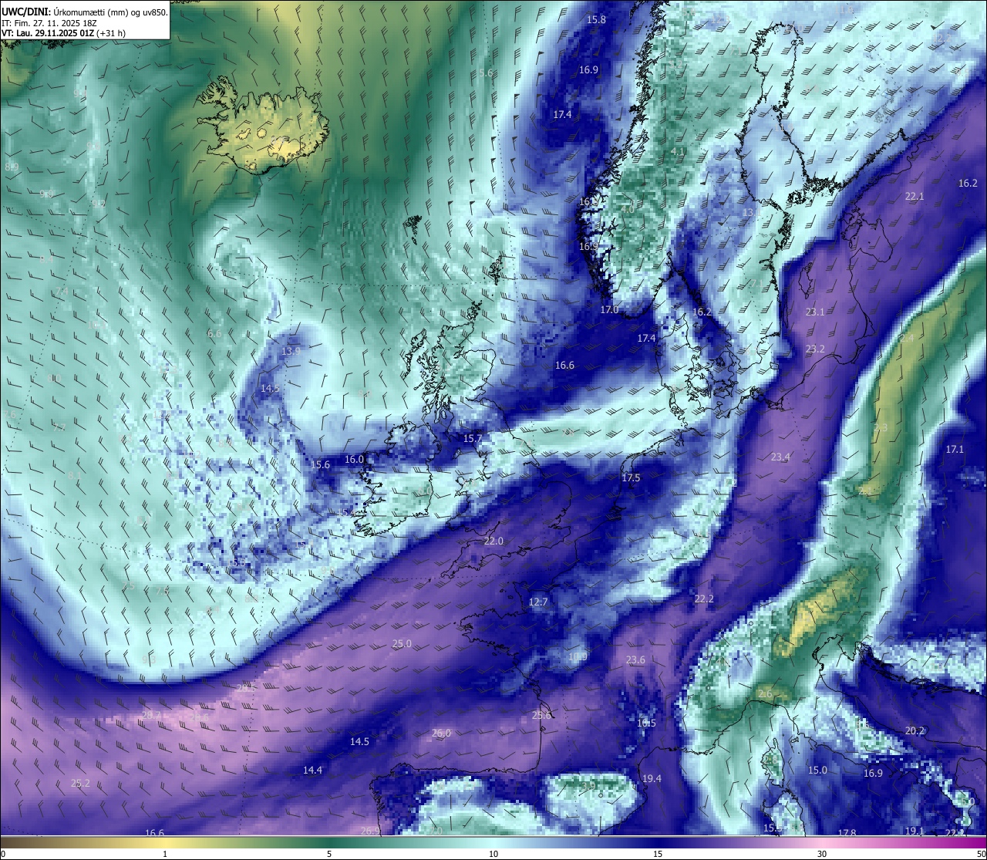Click the UWC/DINI title line in header

[x=85, y=12]
